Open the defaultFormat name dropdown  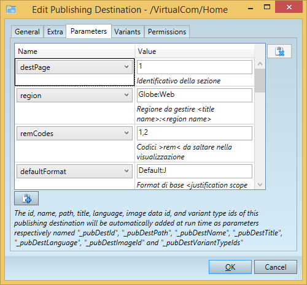click(74, 171)
